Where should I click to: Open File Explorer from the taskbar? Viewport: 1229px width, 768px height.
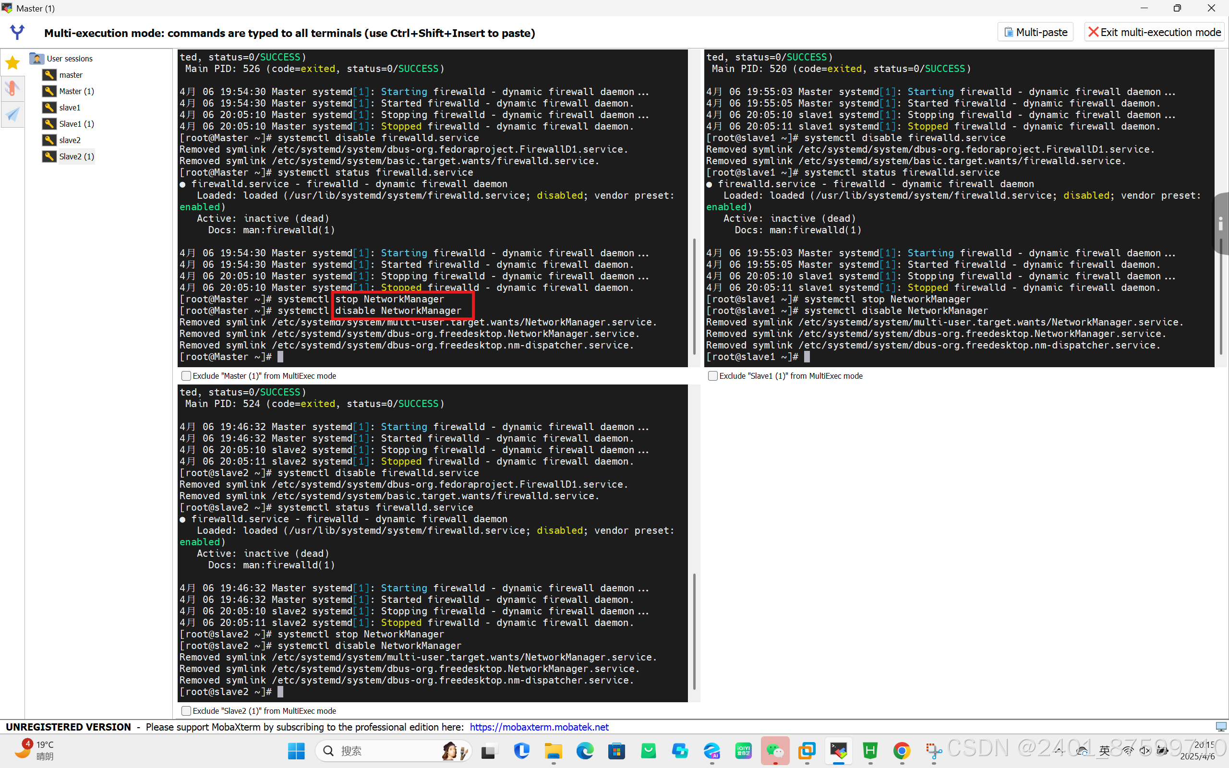click(554, 751)
